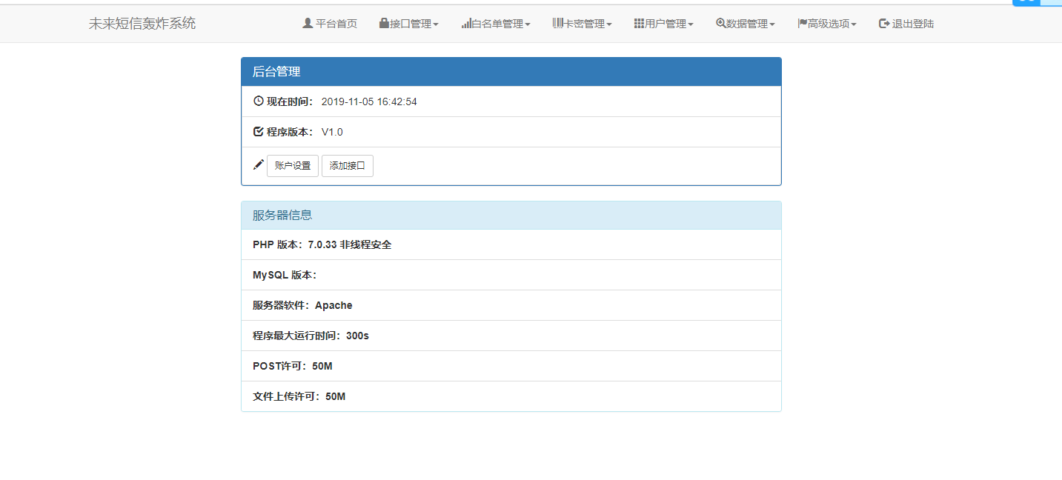
Task: Open the 高级选项 menu
Action: (x=827, y=23)
